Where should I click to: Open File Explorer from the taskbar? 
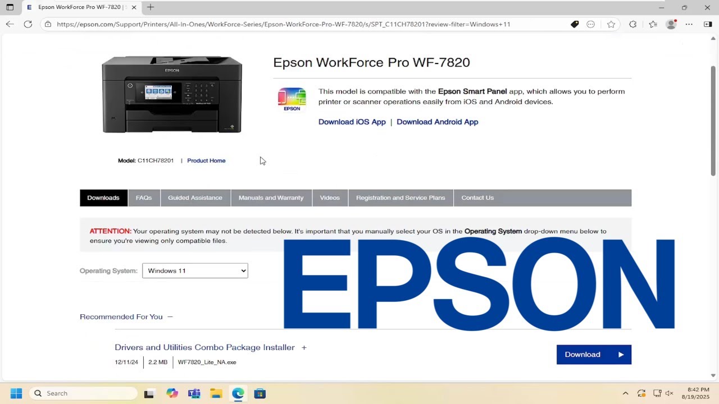[216, 393]
